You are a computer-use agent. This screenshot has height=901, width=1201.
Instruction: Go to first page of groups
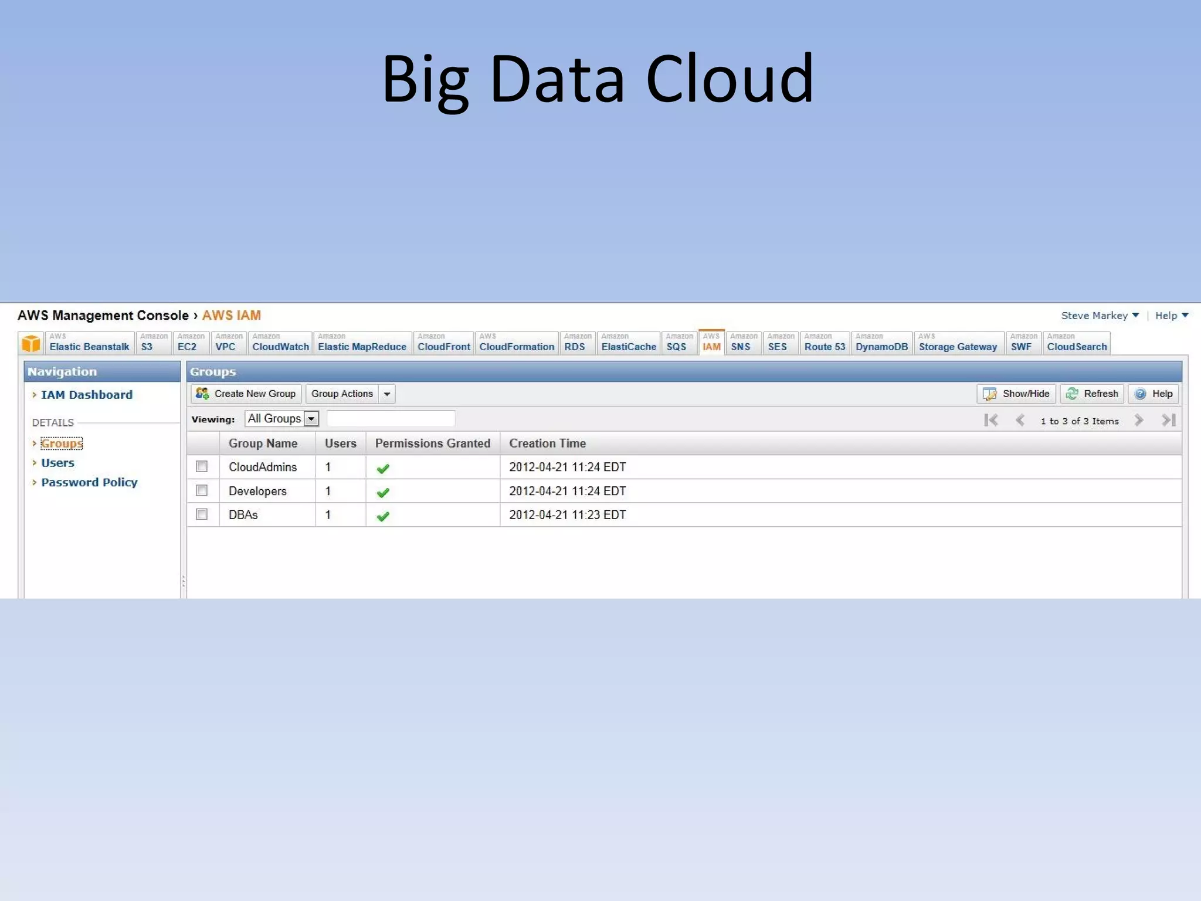991,420
